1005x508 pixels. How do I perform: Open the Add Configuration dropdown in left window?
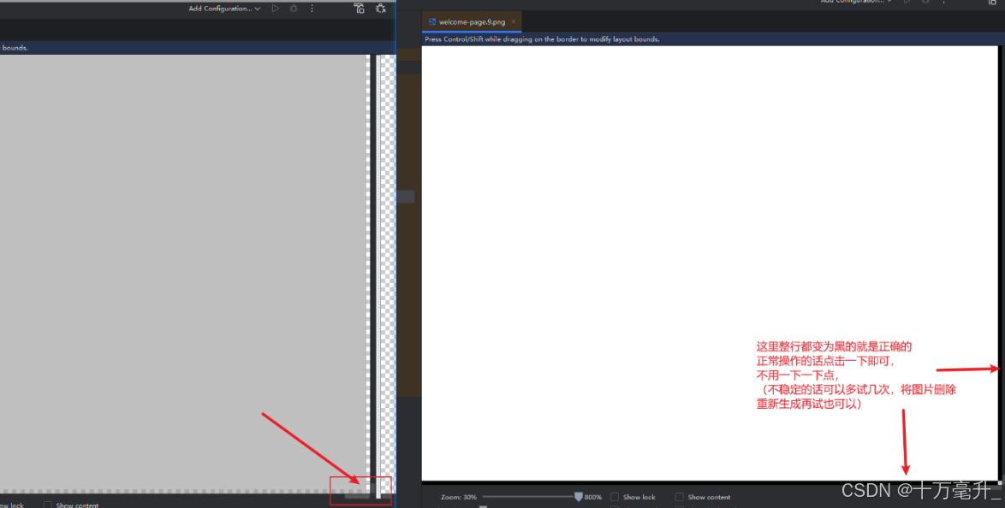coord(224,9)
